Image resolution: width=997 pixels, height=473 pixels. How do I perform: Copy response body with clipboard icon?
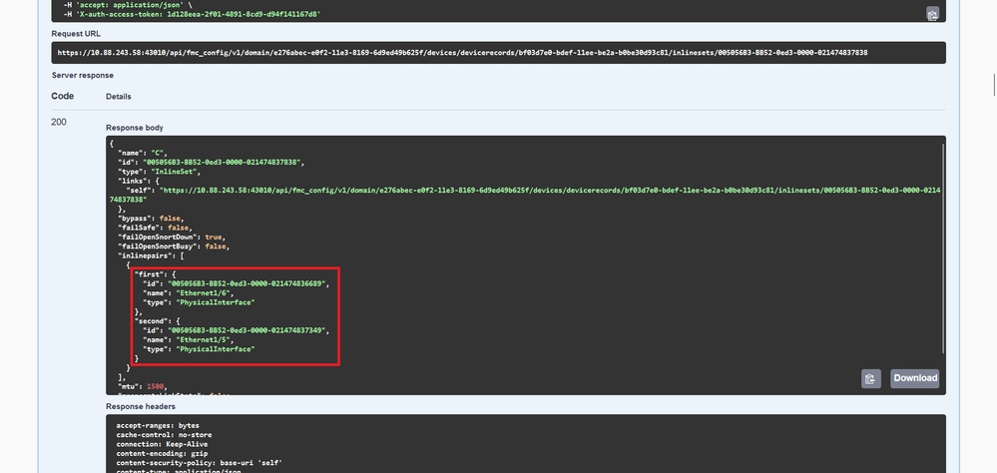[870, 379]
